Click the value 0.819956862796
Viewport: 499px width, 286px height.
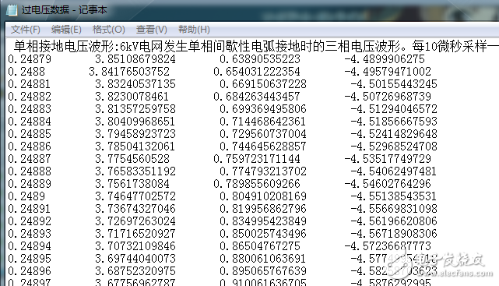tap(263, 209)
